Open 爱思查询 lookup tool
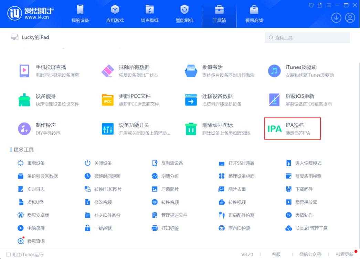The image size is (360, 259). coord(31,241)
